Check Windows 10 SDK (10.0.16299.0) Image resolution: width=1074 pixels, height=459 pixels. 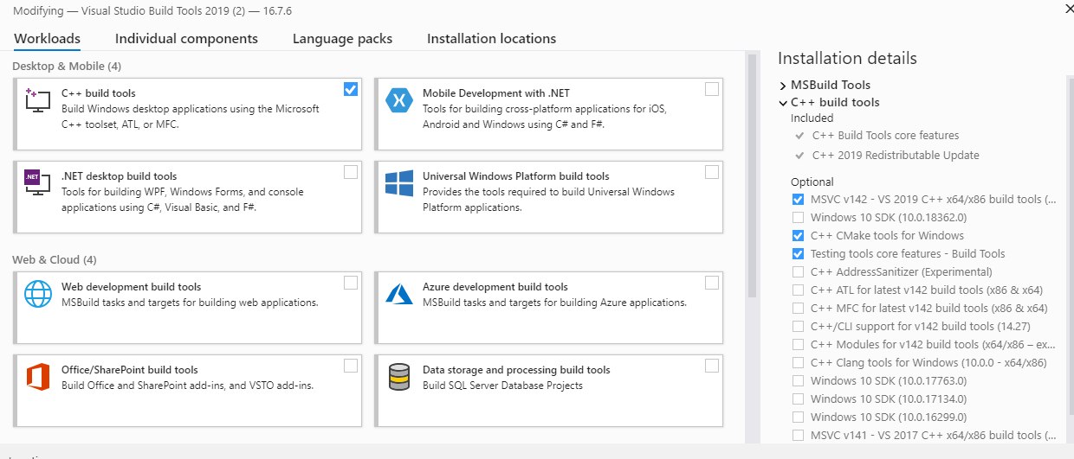pos(798,418)
